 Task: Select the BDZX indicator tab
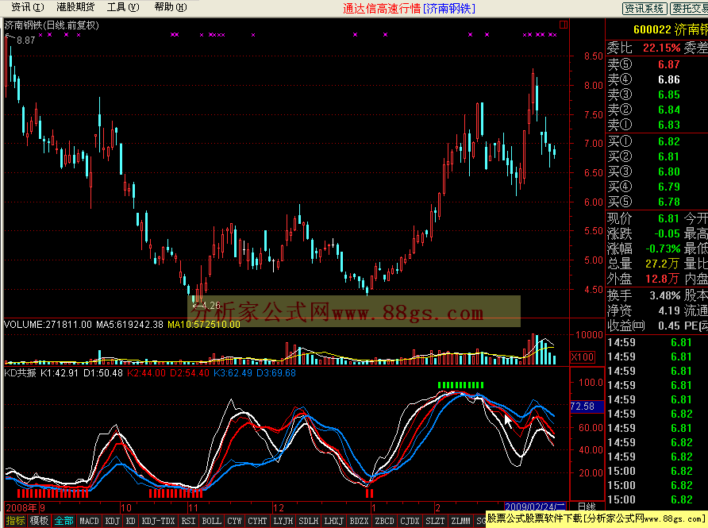[x=359, y=521]
